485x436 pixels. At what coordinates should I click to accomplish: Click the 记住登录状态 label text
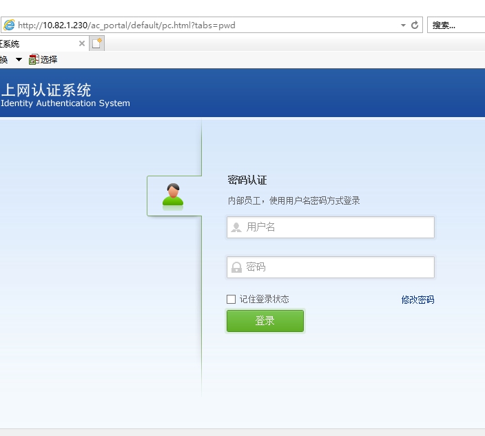[x=264, y=299]
